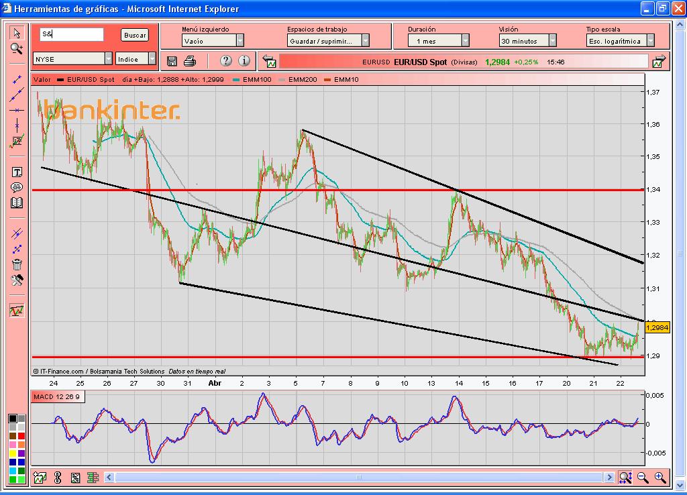Select the short segment line drawing tool
687x495 pixels.
click(x=17, y=80)
